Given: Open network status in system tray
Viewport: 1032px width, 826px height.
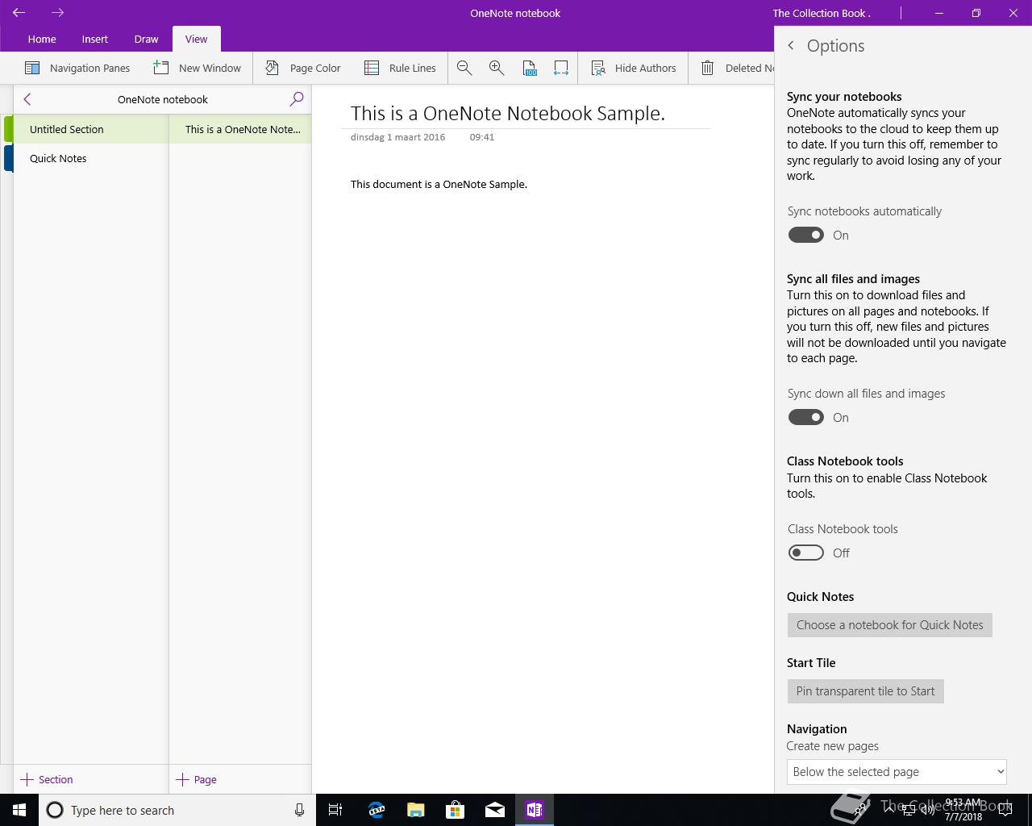Looking at the screenshot, I should (x=909, y=810).
